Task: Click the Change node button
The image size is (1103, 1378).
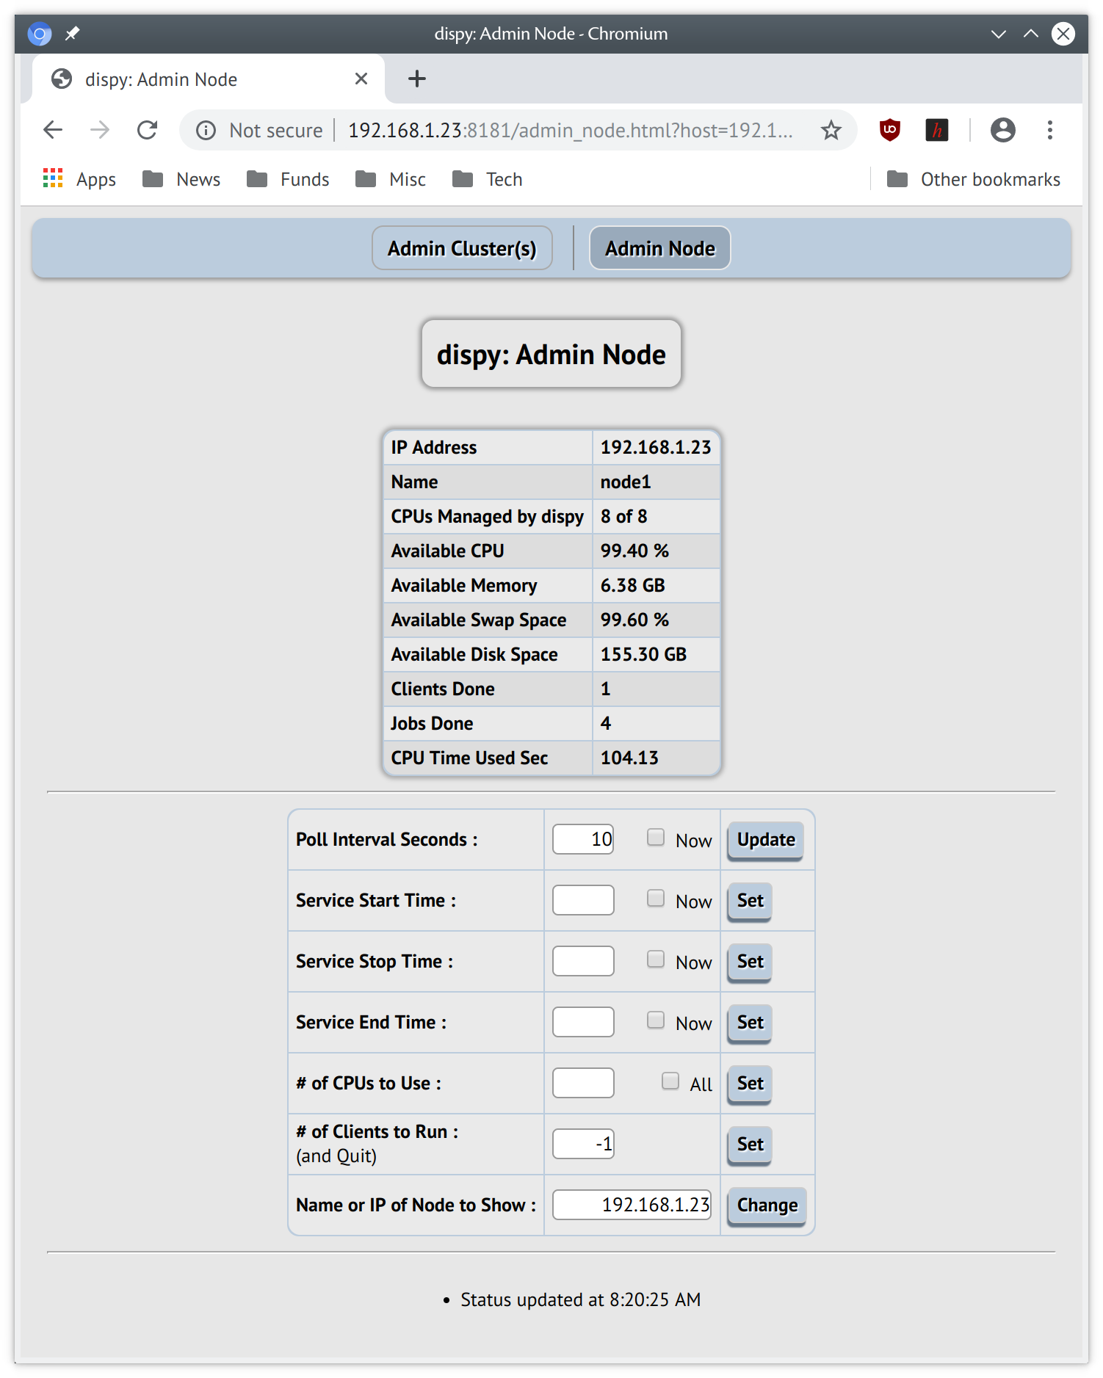Action: [x=767, y=1205]
